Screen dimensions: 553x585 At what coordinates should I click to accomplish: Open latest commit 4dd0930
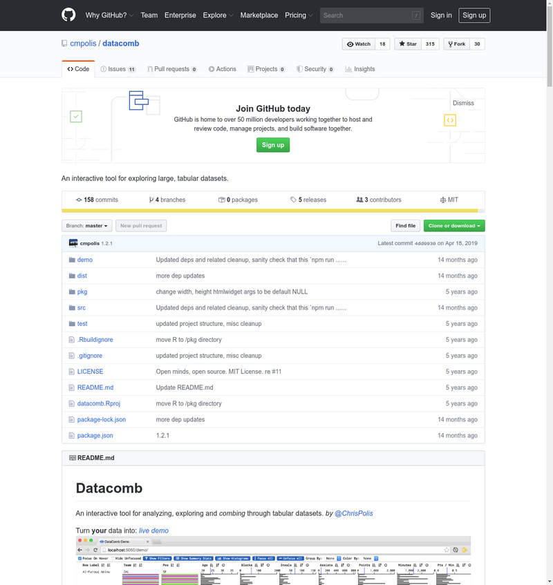coord(425,244)
